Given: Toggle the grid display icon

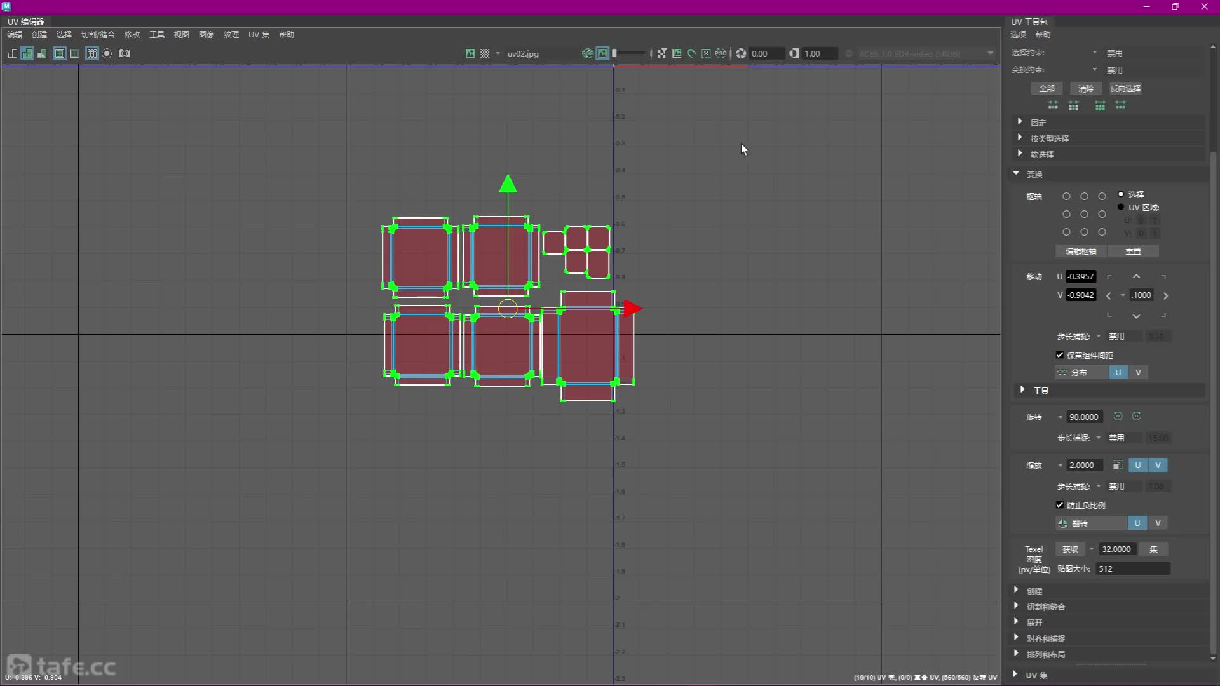Looking at the screenshot, I should pyautogui.click(x=91, y=53).
